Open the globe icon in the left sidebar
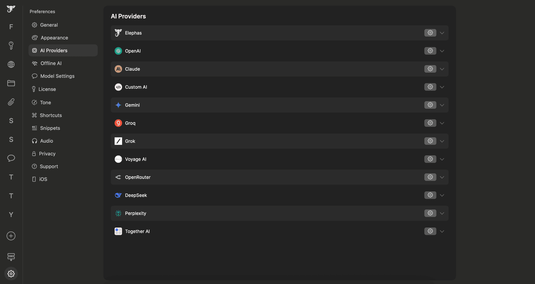 pyautogui.click(x=11, y=64)
